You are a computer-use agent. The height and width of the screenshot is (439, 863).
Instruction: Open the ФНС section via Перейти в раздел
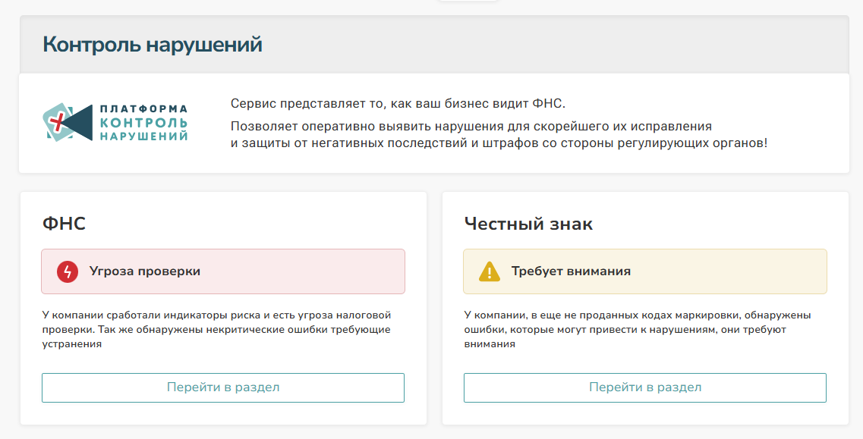click(x=223, y=387)
